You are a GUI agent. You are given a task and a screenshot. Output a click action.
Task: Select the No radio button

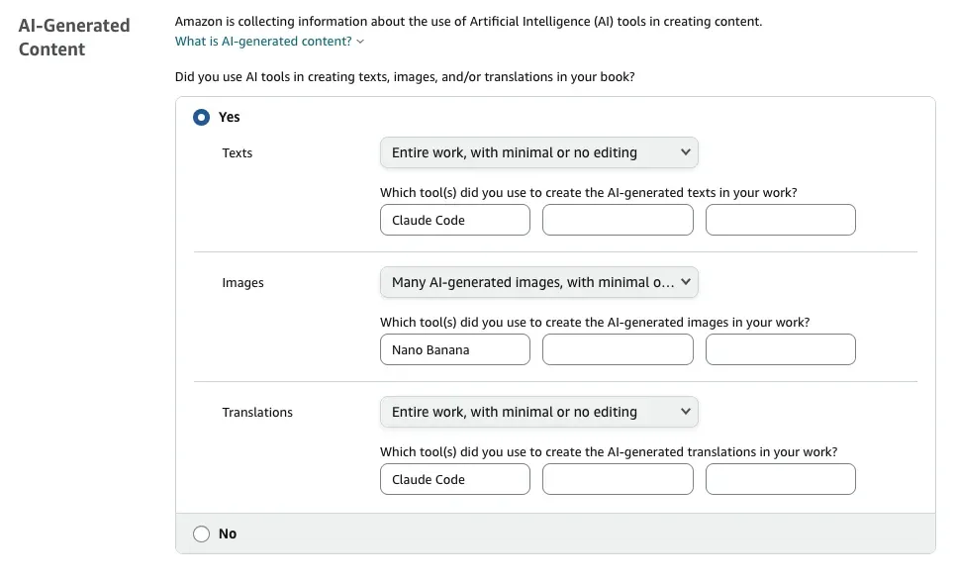tap(199, 533)
